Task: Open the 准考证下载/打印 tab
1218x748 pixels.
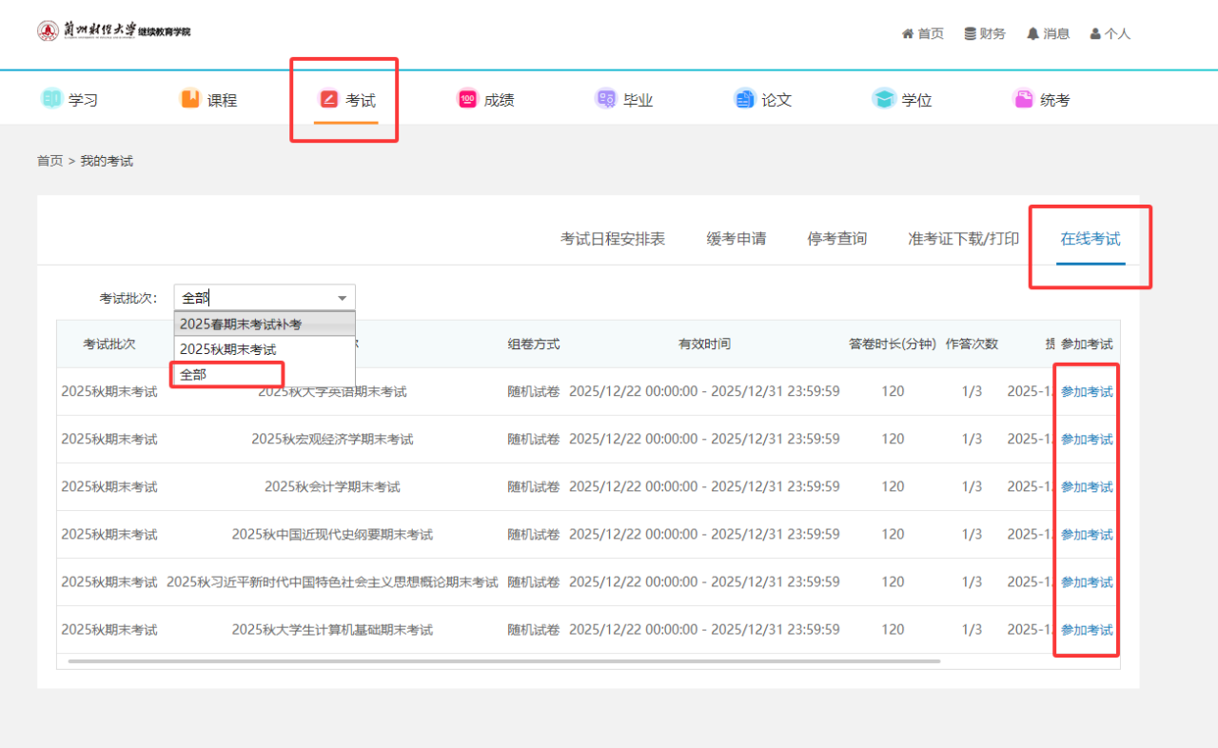Action: click(x=963, y=239)
